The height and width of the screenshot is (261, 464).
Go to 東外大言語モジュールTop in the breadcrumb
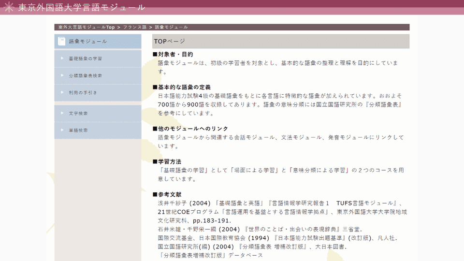[x=87, y=27]
